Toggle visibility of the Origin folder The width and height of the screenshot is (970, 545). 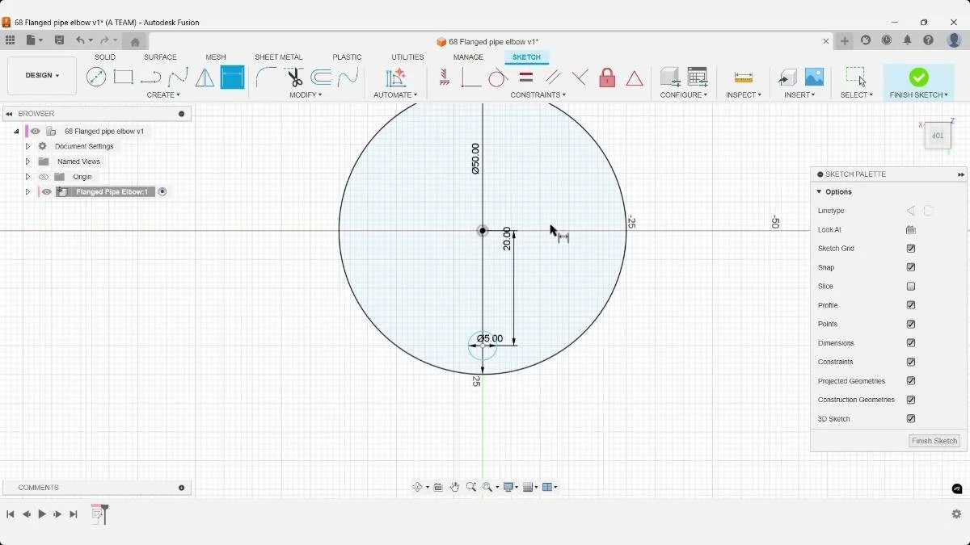(44, 177)
